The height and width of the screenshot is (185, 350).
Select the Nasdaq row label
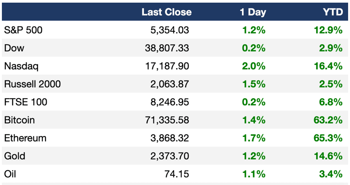[x=21, y=66]
